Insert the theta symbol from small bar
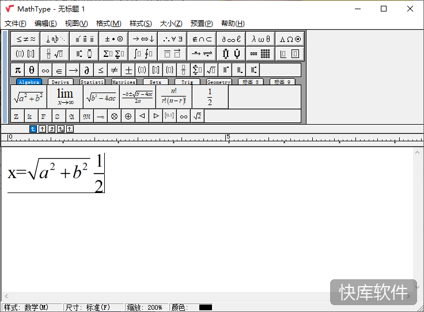The height and width of the screenshot is (312, 424). coord(32,70)
